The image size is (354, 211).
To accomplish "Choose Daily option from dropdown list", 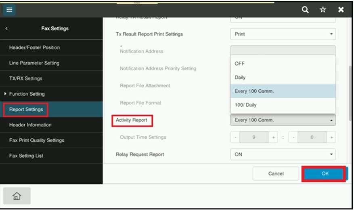I will [x=283, y=77].
